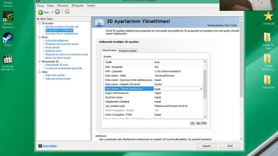Click the Geri Yükle button

pyautogui.click(x=199, y=123)
